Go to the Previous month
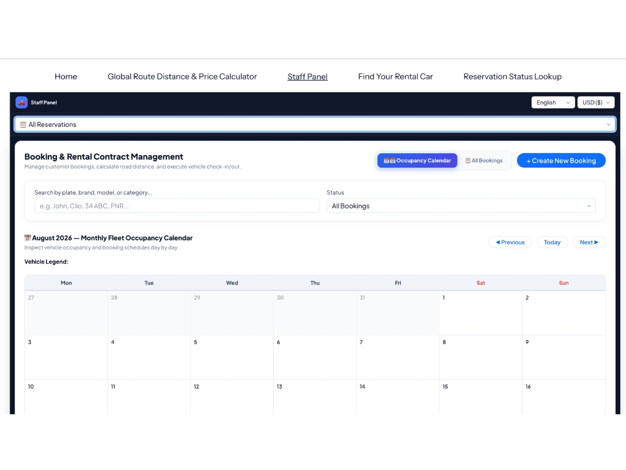 point(510,242)
